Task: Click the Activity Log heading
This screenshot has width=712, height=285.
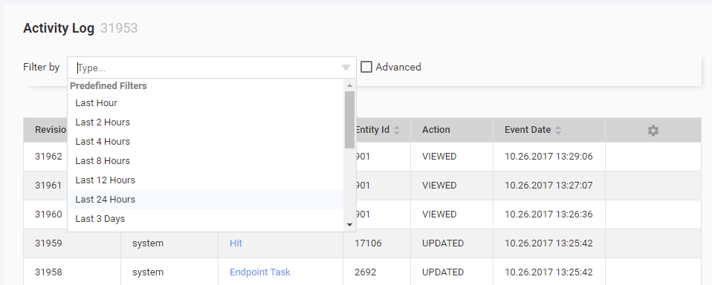Action: point(59,28)
